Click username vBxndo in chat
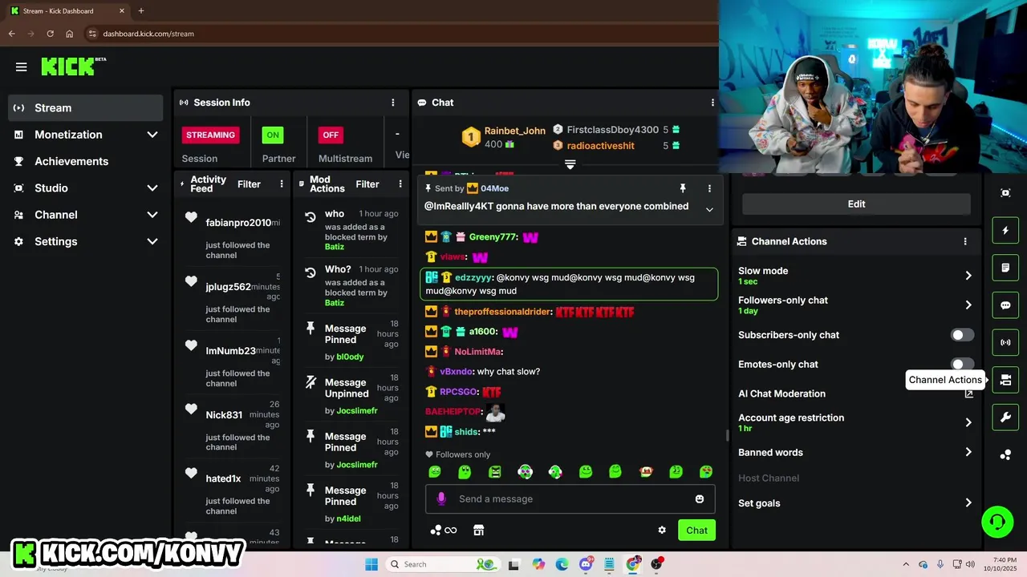Viewport: 1027px width, 577px height. [456, 372]
